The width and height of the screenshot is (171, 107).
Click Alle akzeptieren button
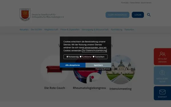(73, 65)
